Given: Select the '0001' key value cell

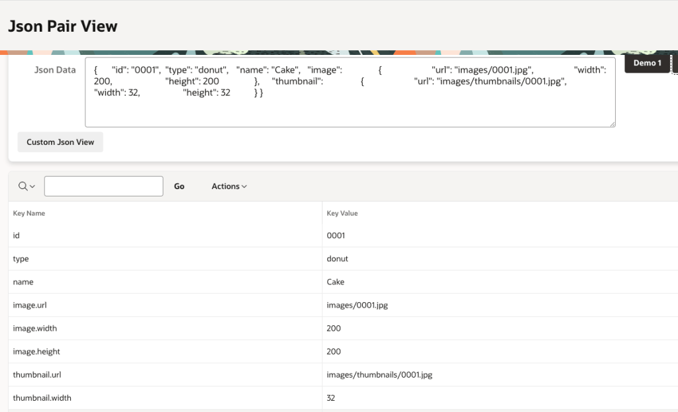Looking at the screenshot, I should [336, 235].
